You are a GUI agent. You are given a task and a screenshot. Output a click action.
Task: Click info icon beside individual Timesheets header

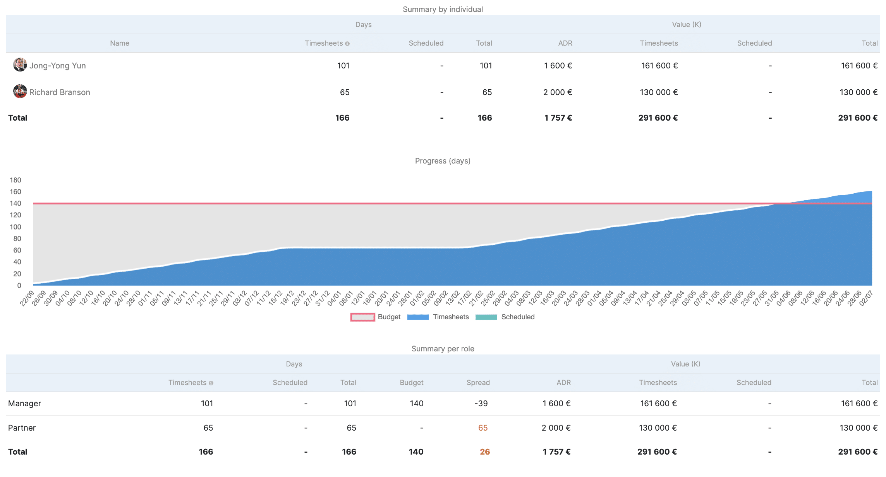(x=347, y=44)
